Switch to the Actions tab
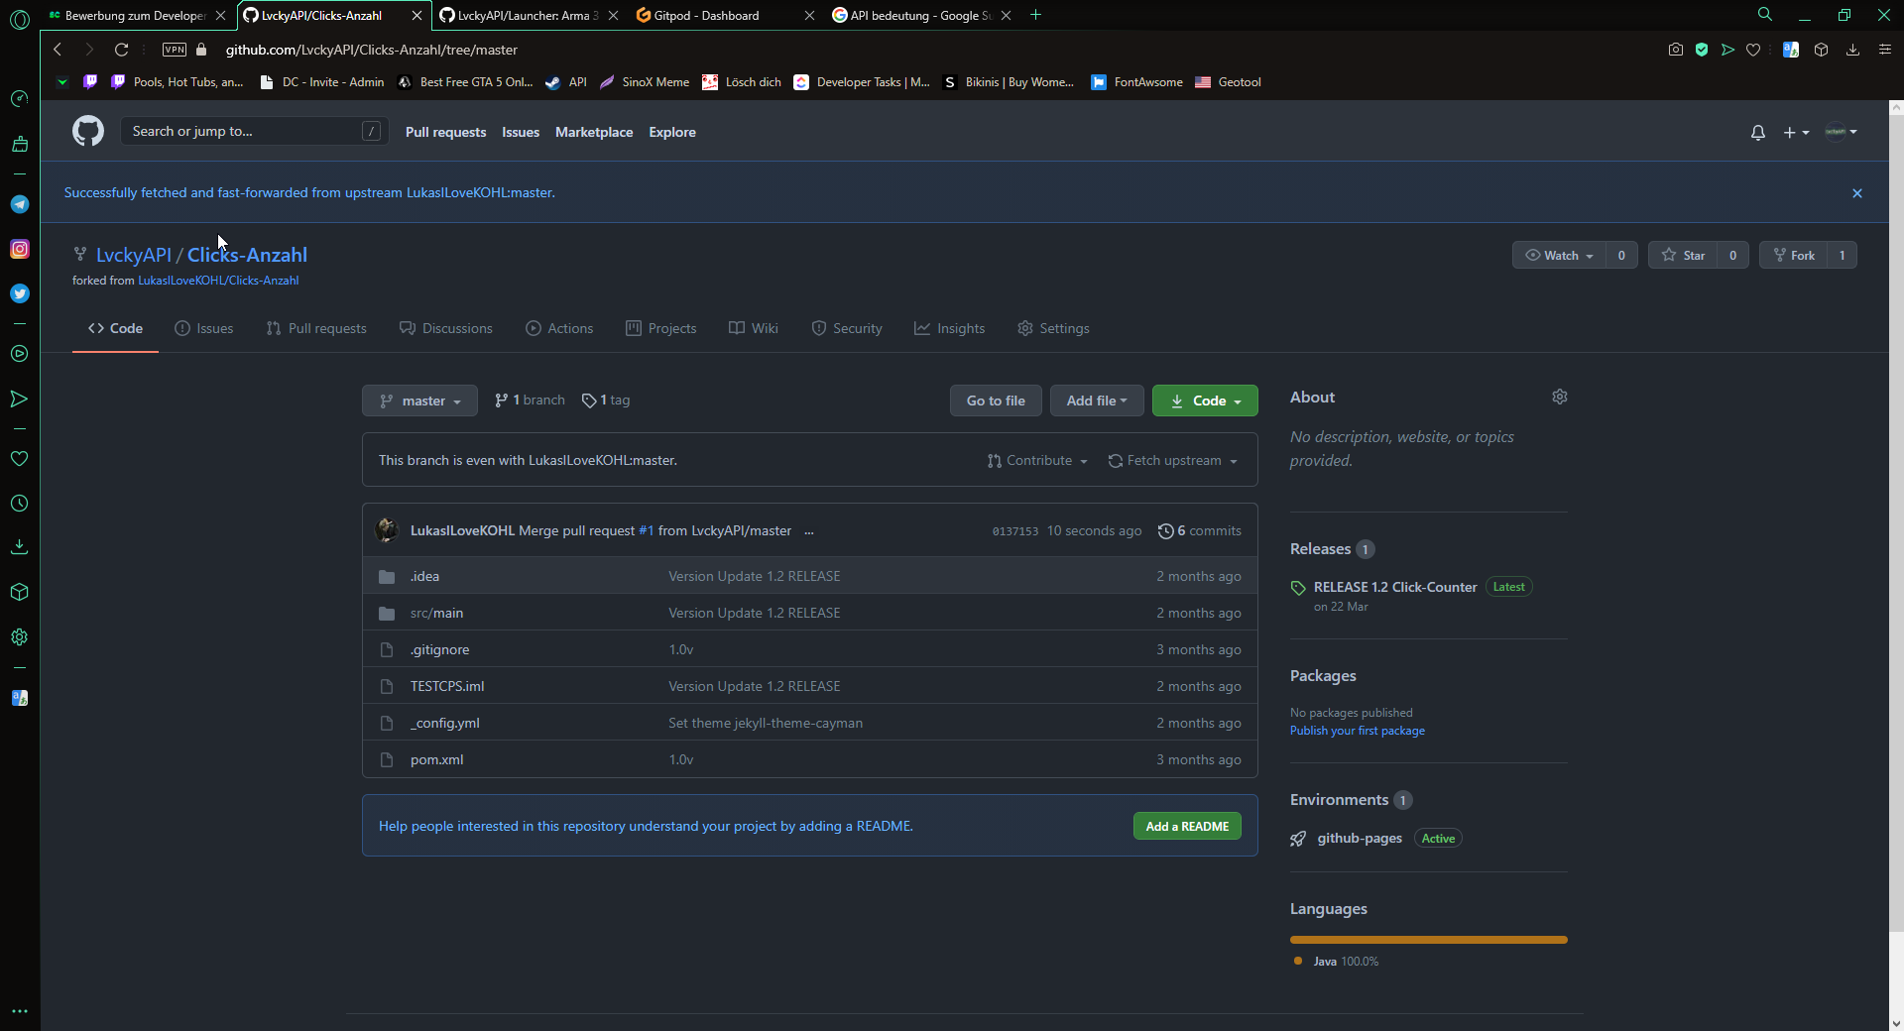The height and width of the screenshot is (1031, 1904). point(559,328)
